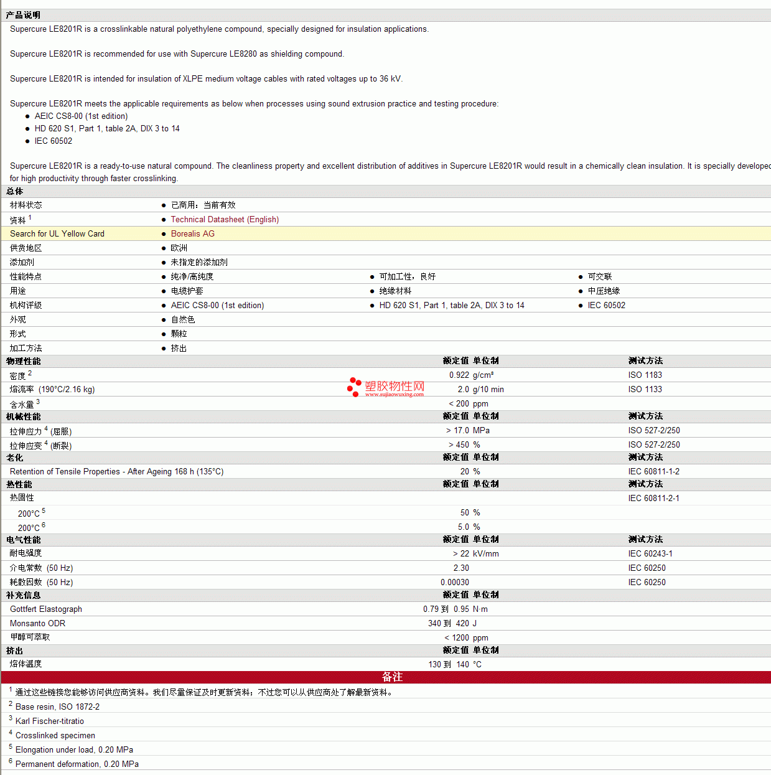Click the 熔体温度 row label
Screen dimensions: 771x775
[26, 664]
